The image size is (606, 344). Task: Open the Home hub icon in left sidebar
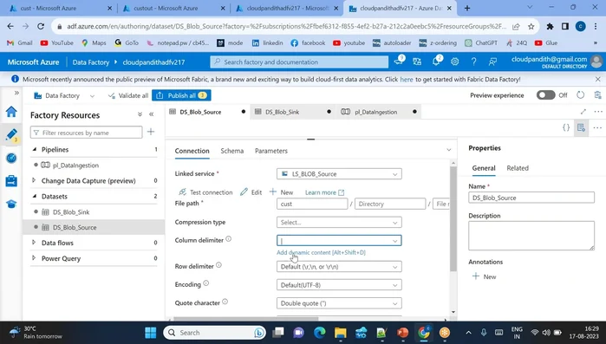coord(11,112)
